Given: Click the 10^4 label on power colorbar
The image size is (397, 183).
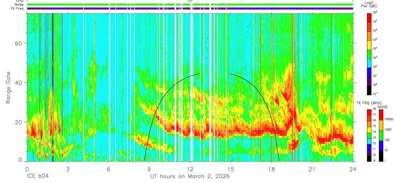Looking at the screenshot, I should [375, 48].
